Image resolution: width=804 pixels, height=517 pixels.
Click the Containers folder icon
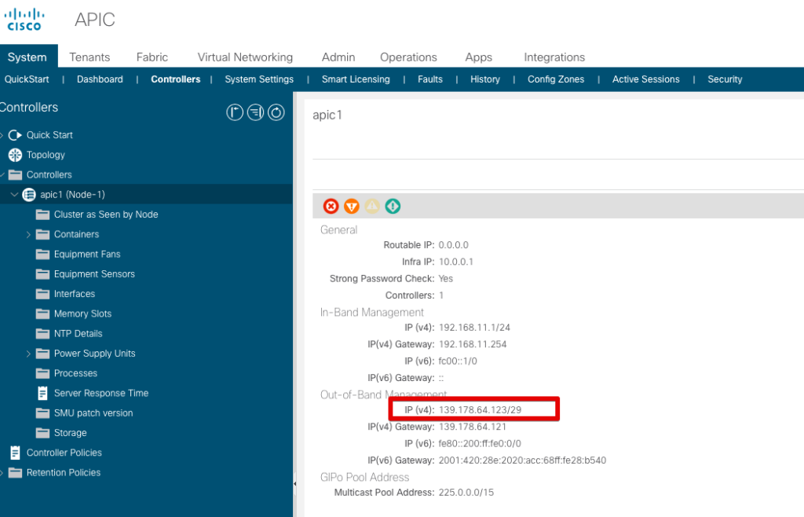42,234
